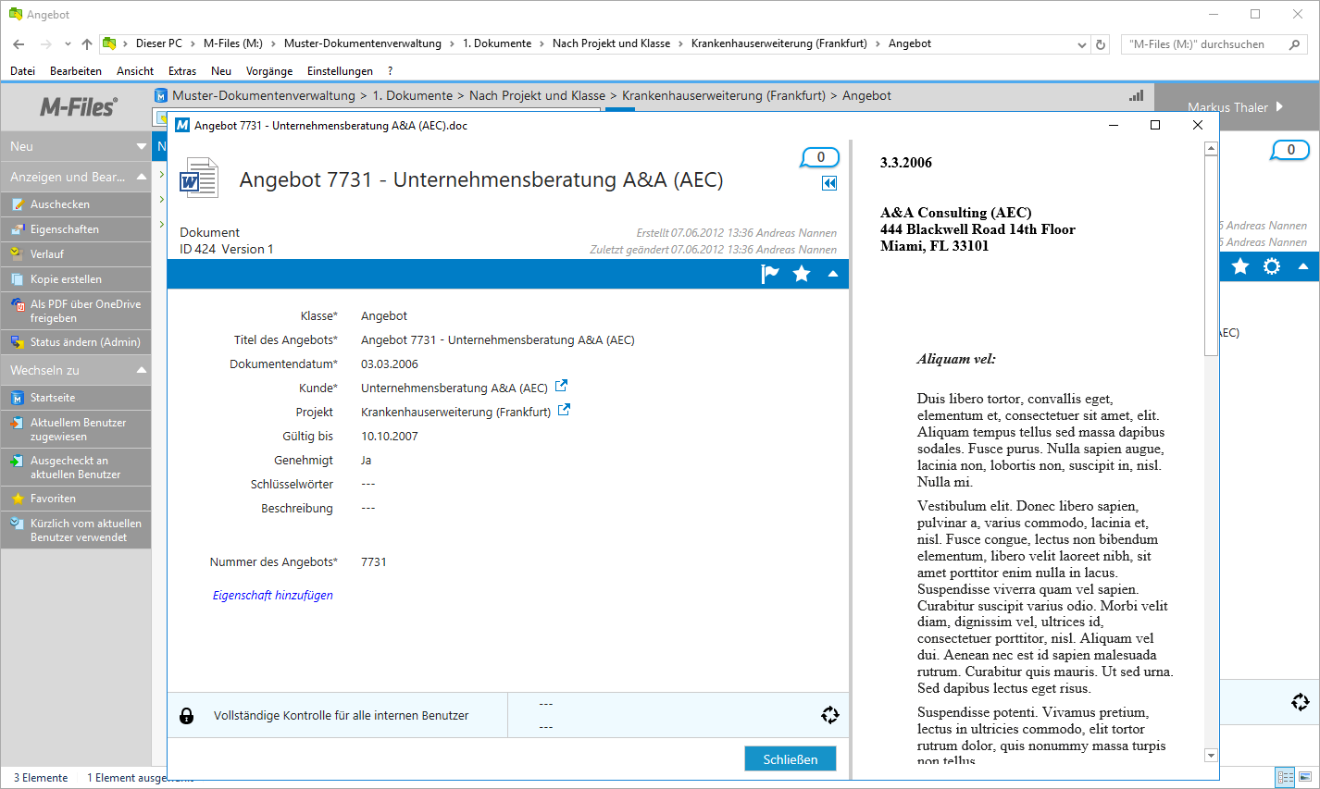Click the flag icon in the blue bar

(x=769, y=274)
